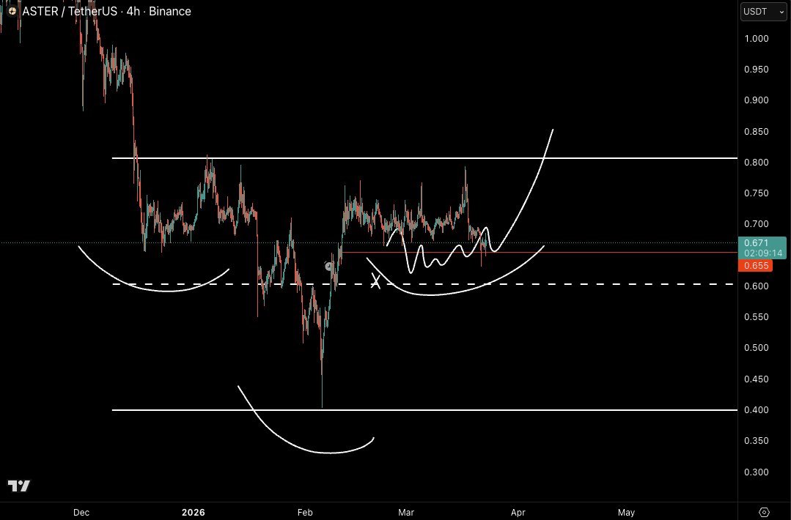791x520 pixels.
Task: Click the ASTER / TetherUS title
Action: tap(70, 11)
